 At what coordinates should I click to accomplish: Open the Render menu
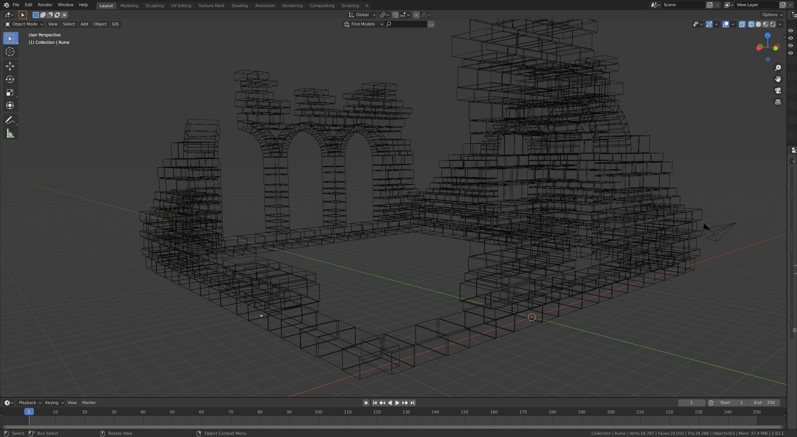click(x=45, y=5)
